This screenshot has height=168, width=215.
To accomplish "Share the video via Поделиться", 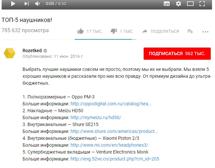I will pyautogui.click(x=160, y=31).
